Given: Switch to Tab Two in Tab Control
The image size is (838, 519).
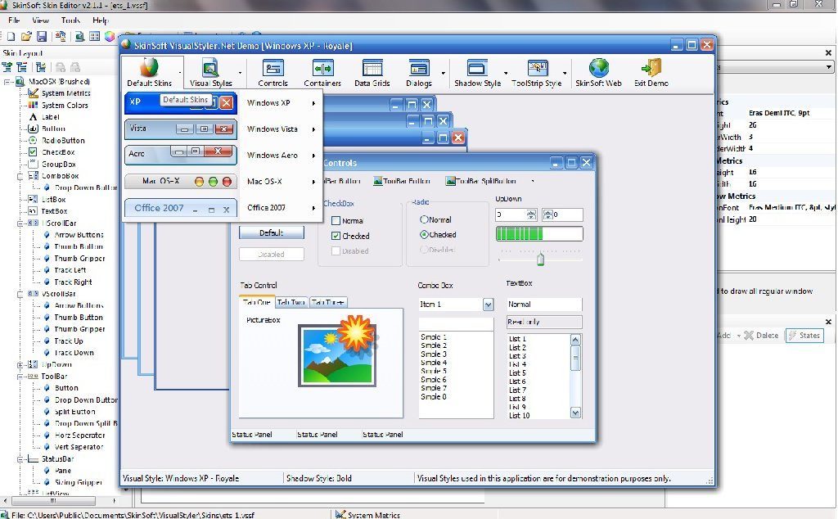Looking at the screenshot, I should 291,303.
